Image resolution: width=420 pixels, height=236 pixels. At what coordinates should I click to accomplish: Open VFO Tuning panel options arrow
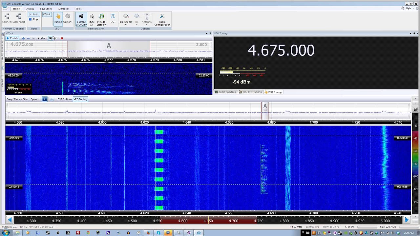point(410,33)
